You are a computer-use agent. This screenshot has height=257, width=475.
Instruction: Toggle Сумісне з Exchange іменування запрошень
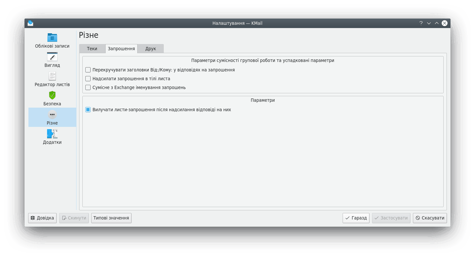pyautogui.click(x=88, y=87)
